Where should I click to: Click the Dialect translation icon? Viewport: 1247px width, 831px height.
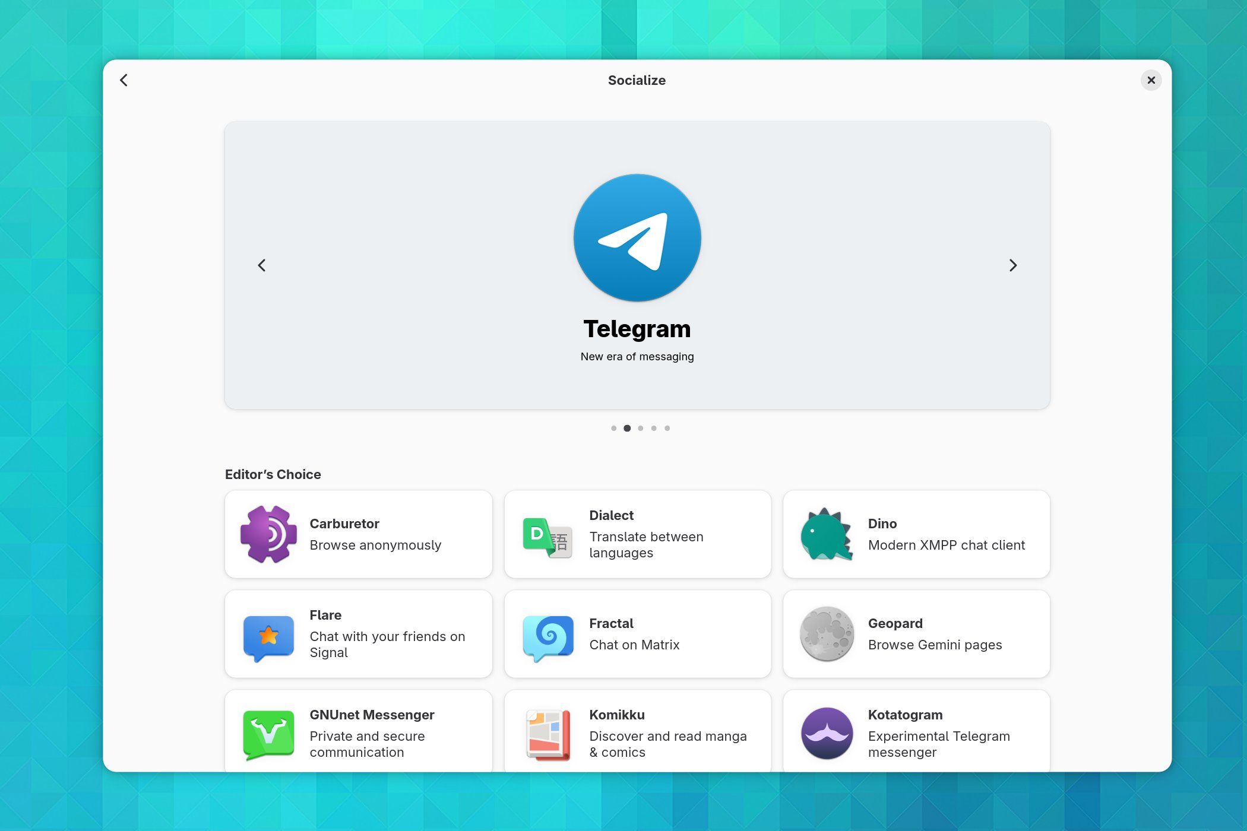[547, 537]
